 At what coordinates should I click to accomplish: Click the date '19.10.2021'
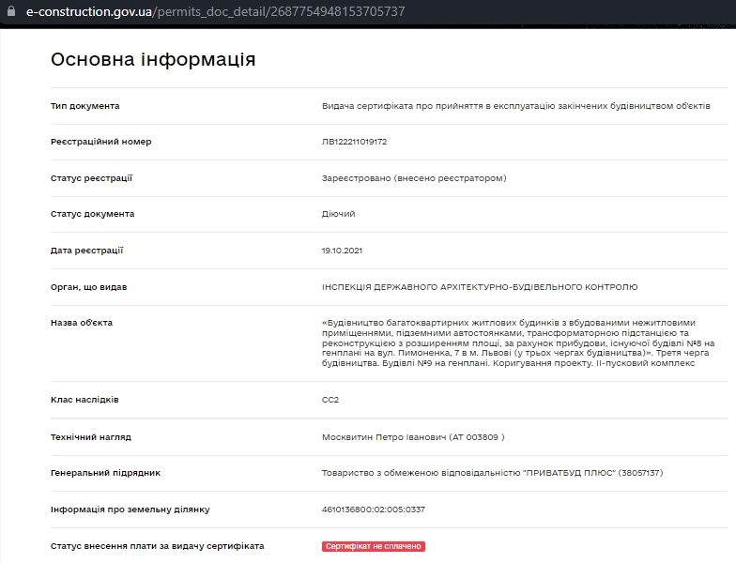click(342, 251)
